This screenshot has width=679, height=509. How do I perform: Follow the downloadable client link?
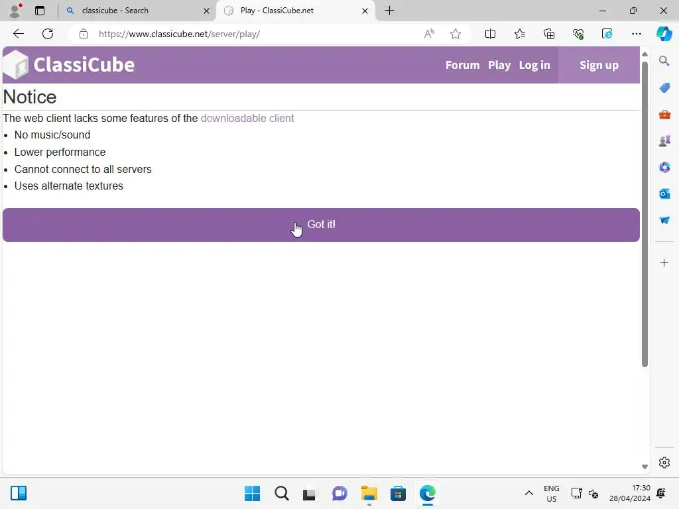(x=247, y=118)
